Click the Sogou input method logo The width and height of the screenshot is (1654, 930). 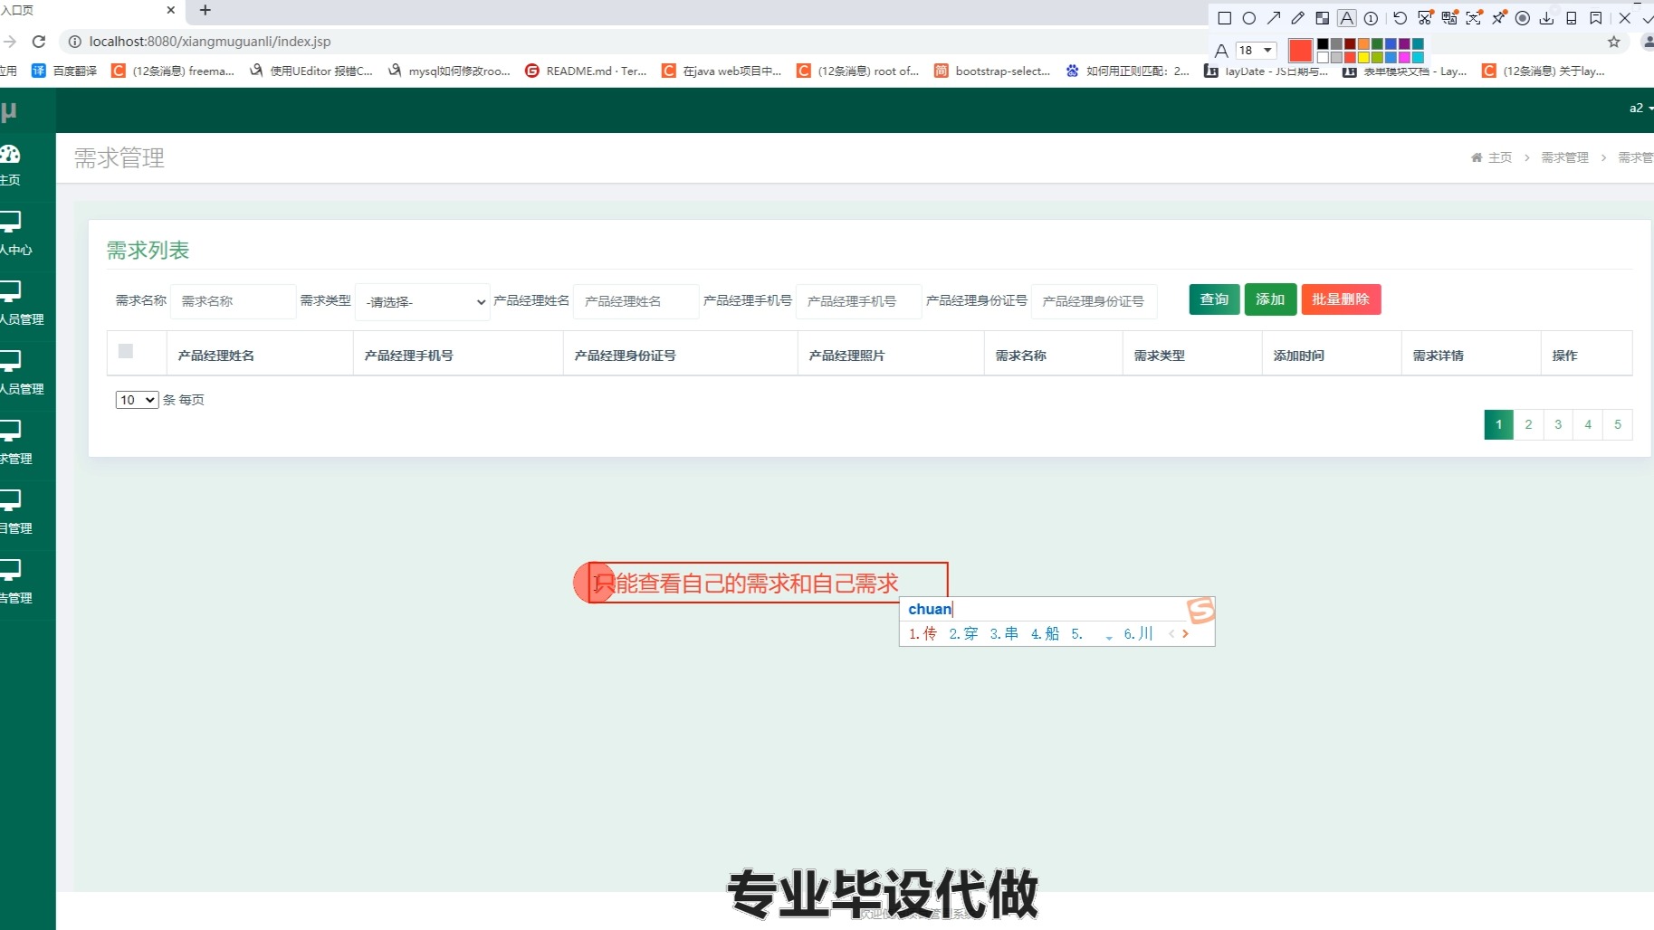[x=1200, y=610]
